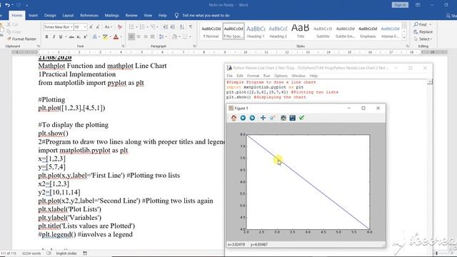Expand the Styles gallery
This screenshot has width=457, height=257.
(x=404, y=37)
